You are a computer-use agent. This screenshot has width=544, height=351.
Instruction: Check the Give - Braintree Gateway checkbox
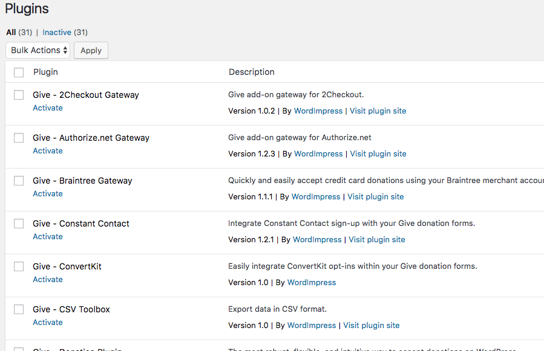(19, 181)
